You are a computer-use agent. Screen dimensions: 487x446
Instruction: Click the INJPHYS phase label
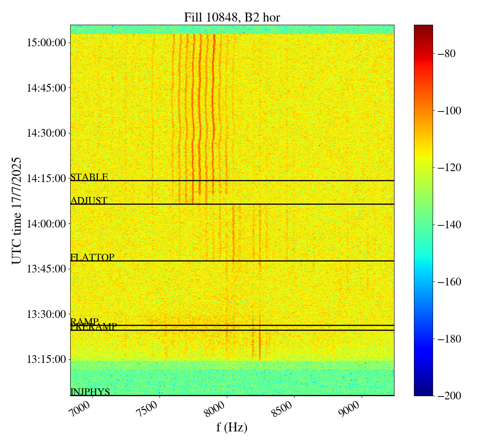(90, 392)
